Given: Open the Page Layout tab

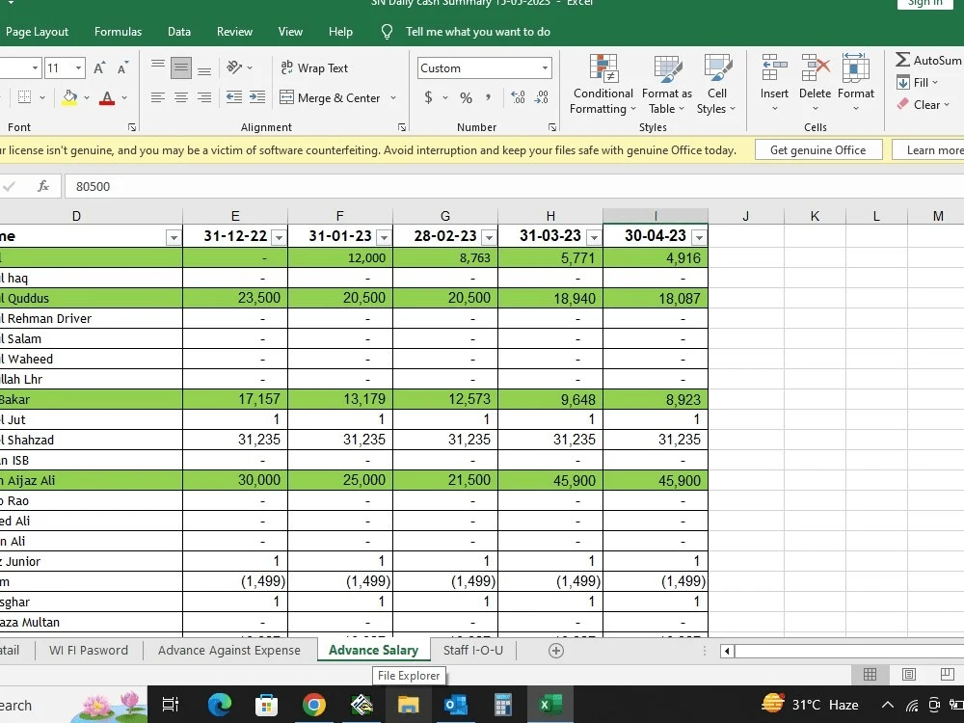Looking at the screenshot, I should [x=37, y=32].
